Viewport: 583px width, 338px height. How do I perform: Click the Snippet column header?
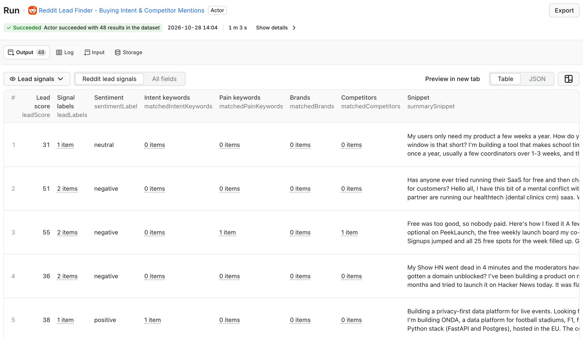coord(431,102)
